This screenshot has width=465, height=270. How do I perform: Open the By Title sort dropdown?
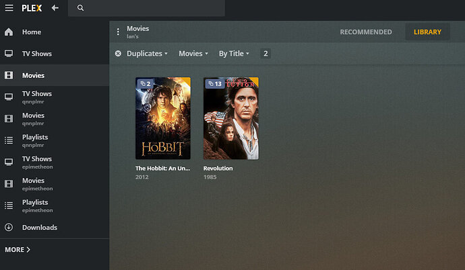tap(234, 54)
